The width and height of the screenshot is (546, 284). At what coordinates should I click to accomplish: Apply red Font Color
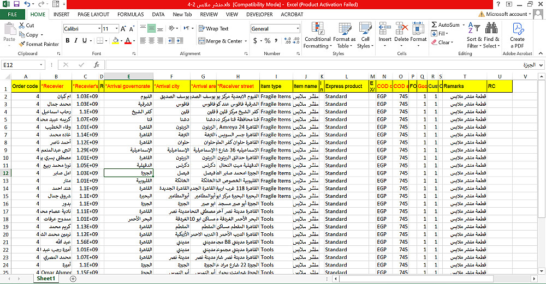(x=128, y=41)
